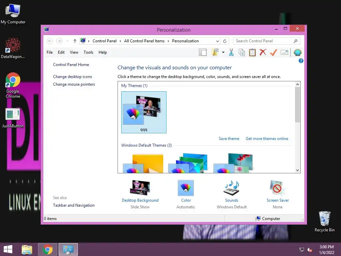Go back with the Back arrow
341x256 pixels.
click(x=50, y=41)
